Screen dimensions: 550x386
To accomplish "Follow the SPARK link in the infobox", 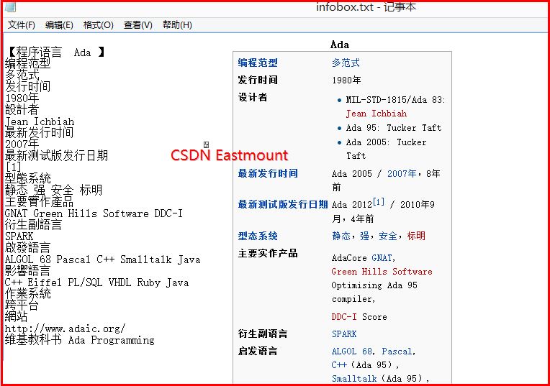I will point(344,334).
